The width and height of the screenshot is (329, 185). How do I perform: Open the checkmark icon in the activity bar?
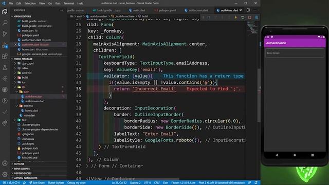[5, 112]
